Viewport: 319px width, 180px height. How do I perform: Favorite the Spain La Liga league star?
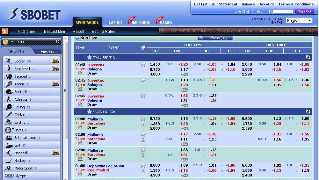tap(90, 112)
